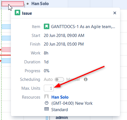
Task: Click the scheduling info icon
Action: [x=86, y=79]
